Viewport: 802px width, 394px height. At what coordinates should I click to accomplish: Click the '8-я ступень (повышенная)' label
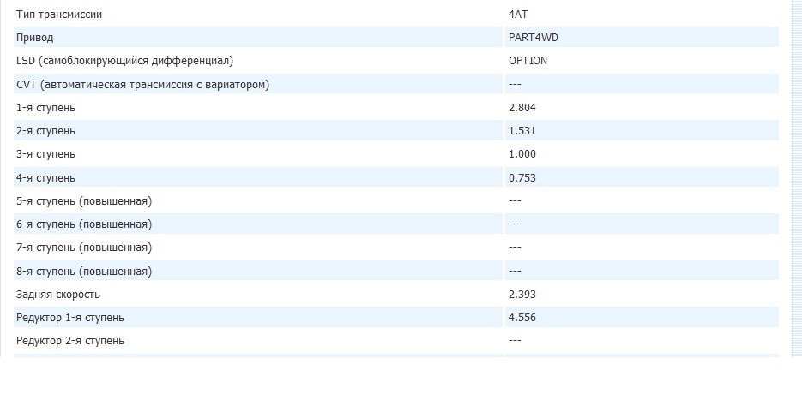84,272
